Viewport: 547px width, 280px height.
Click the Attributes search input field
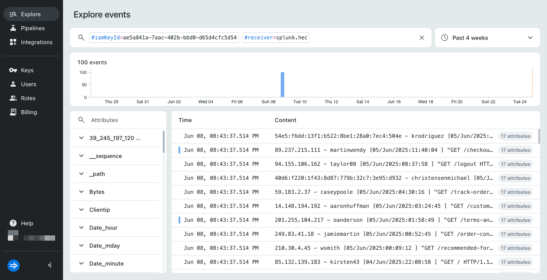click(x=118, y=120)
